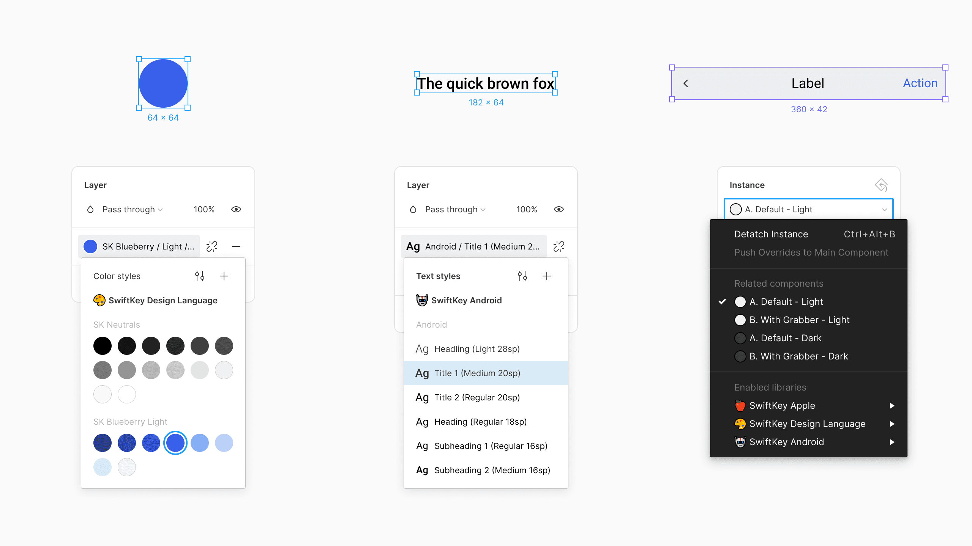The image size is (972, 546).
Task: Click the color style filter/sort icon
Action: point(200,276)
